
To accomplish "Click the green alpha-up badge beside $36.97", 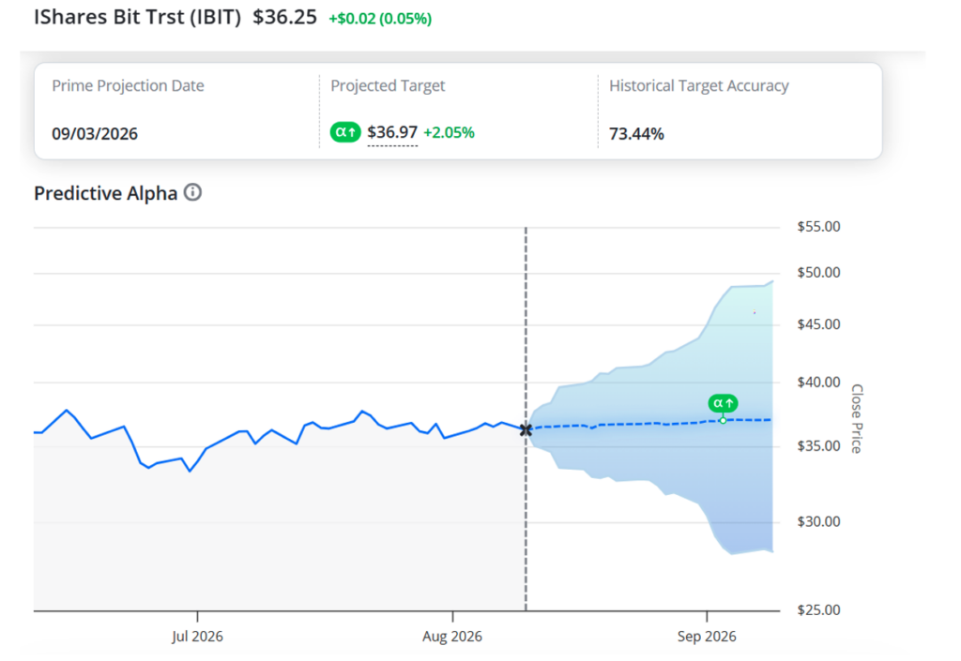I will (345, 132).
